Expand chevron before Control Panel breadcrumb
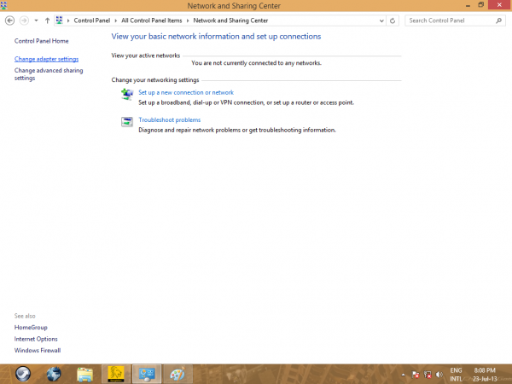This screenshot has height=384, width=512. pos(68,20)
